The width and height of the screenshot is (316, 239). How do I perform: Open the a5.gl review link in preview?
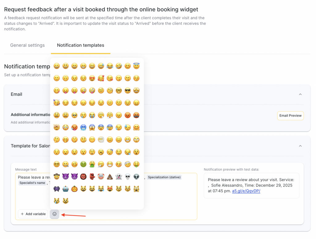(246, 191)
